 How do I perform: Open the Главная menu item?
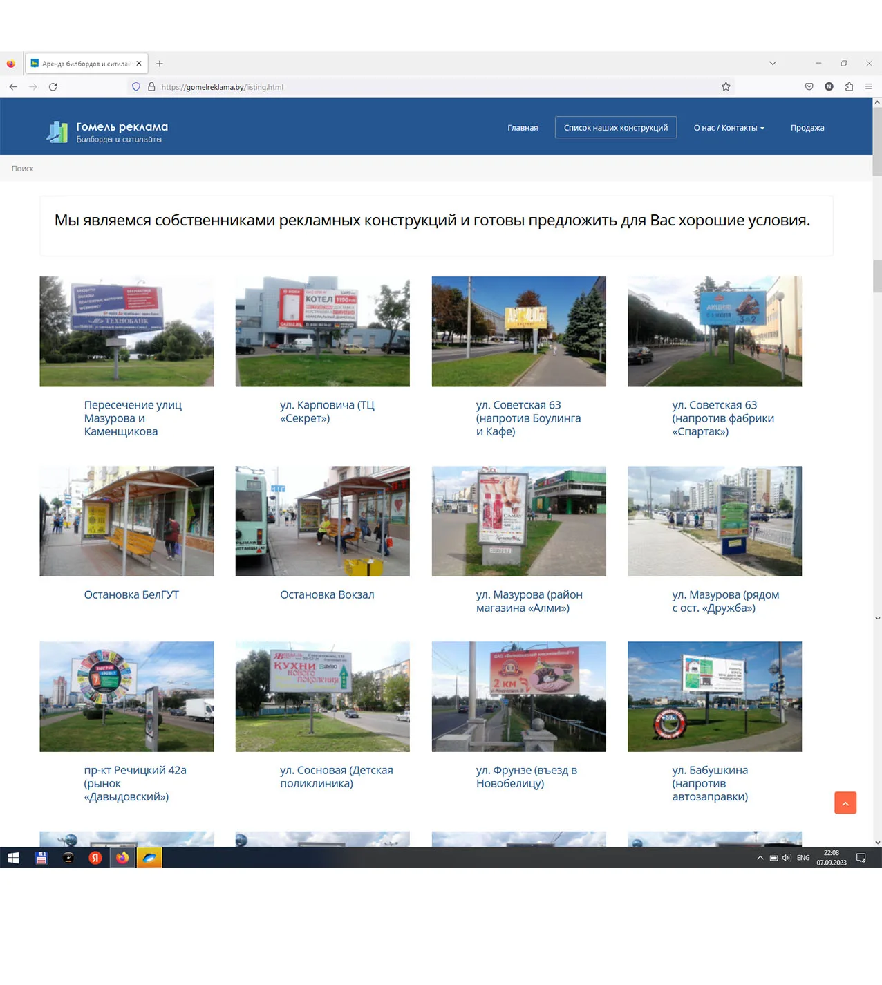coord(522,128)
